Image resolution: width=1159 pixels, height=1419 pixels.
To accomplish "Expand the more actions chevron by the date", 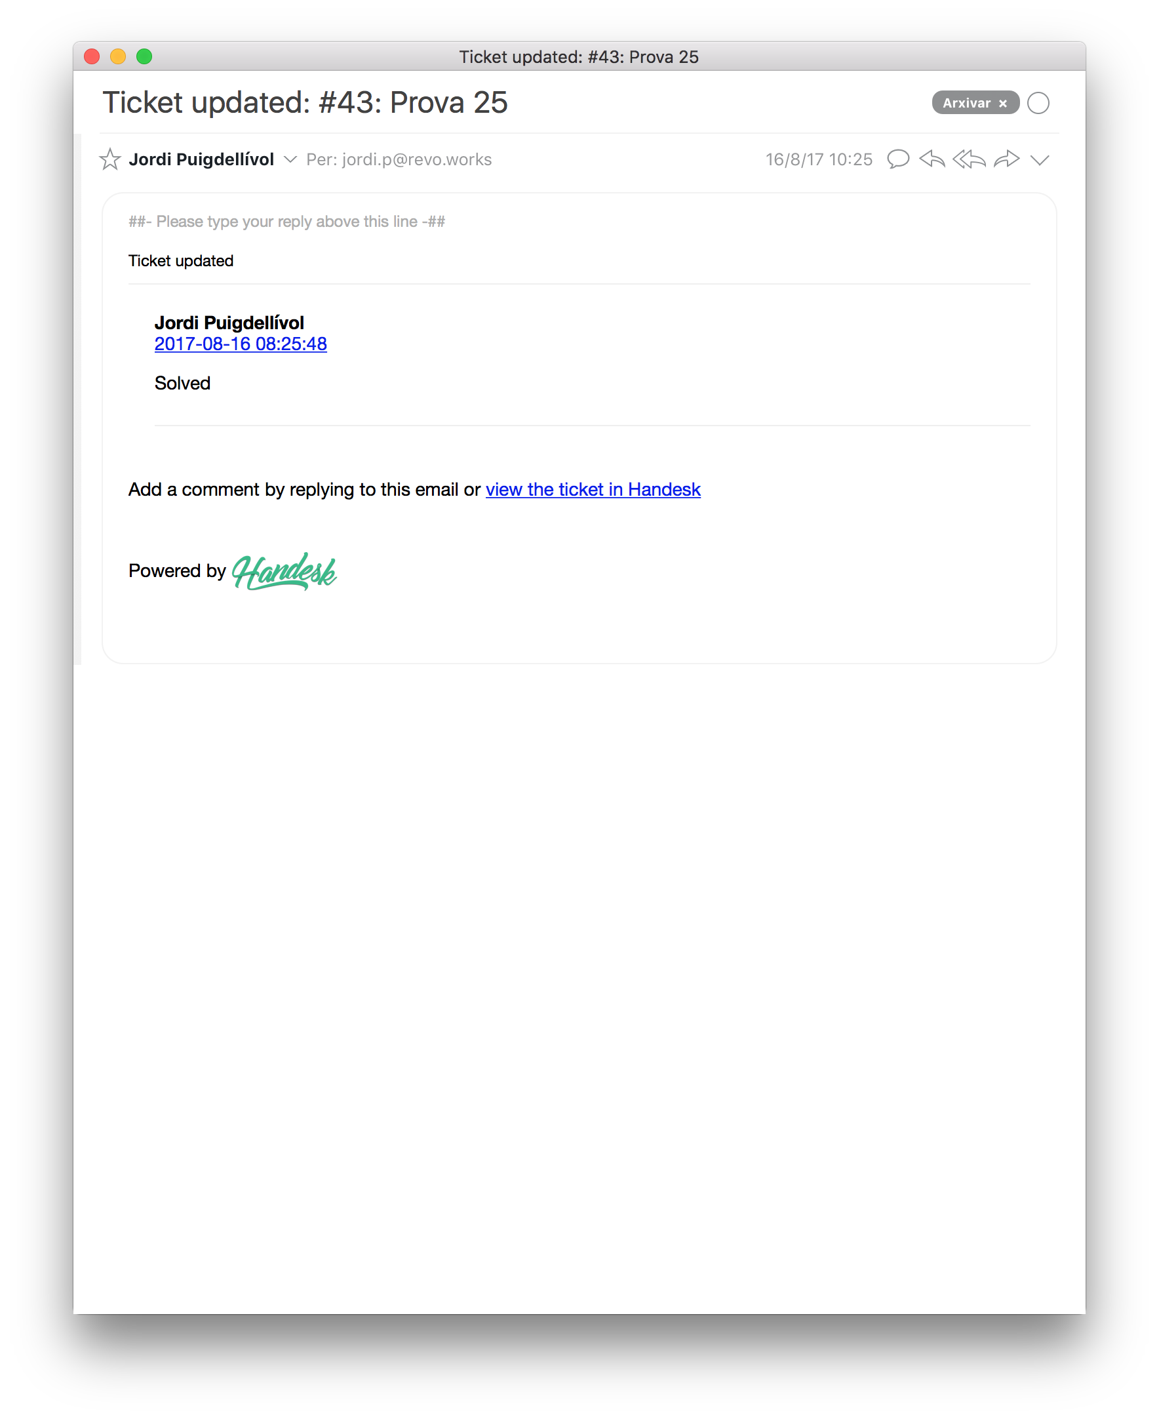I will pyautogui.click(x=1040, y=160).
